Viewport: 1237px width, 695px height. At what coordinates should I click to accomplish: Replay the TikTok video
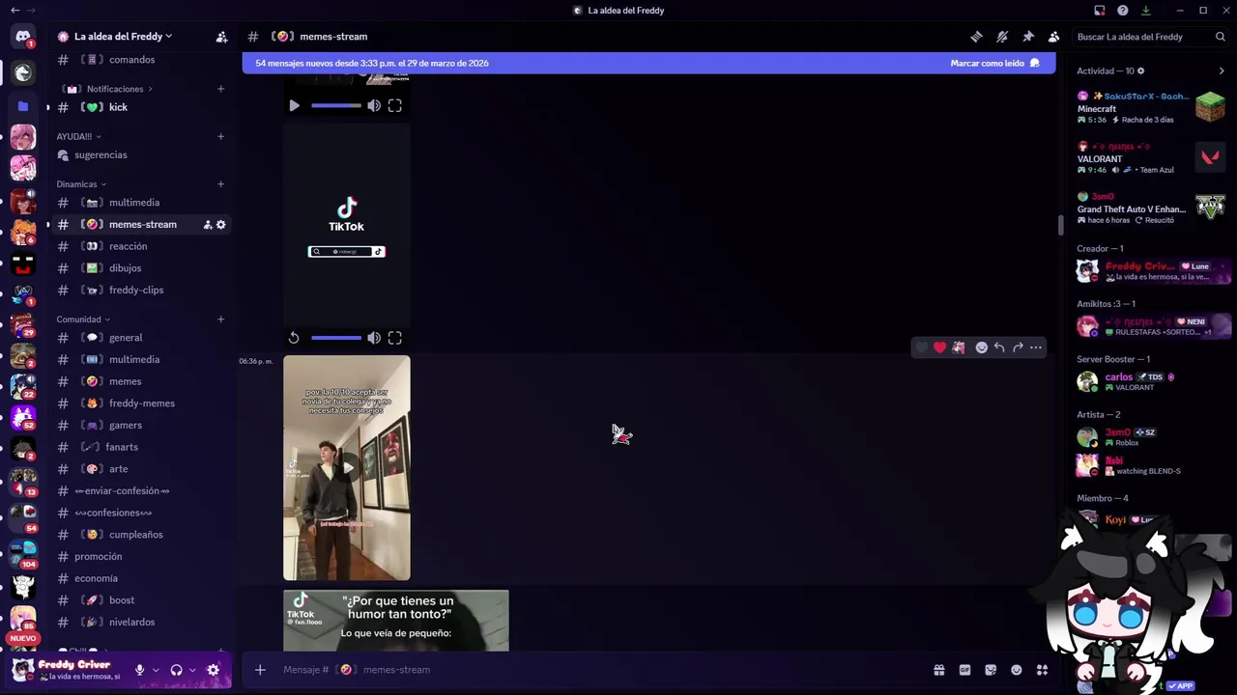(294, 338)
